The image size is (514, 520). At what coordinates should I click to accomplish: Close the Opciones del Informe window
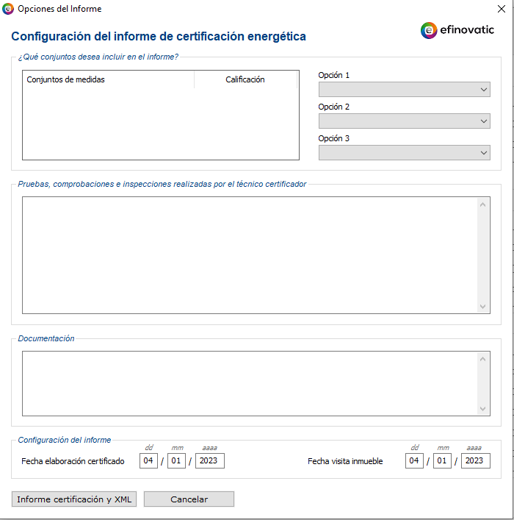tap(500, 9)
